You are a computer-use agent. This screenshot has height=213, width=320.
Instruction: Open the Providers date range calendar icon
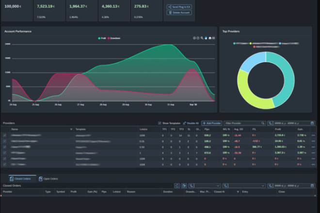coord(312,123)
